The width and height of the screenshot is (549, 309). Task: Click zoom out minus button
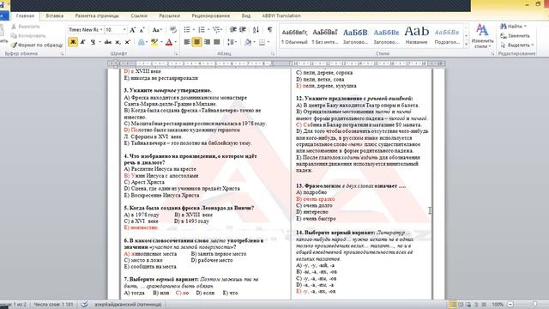coord(510,305)
